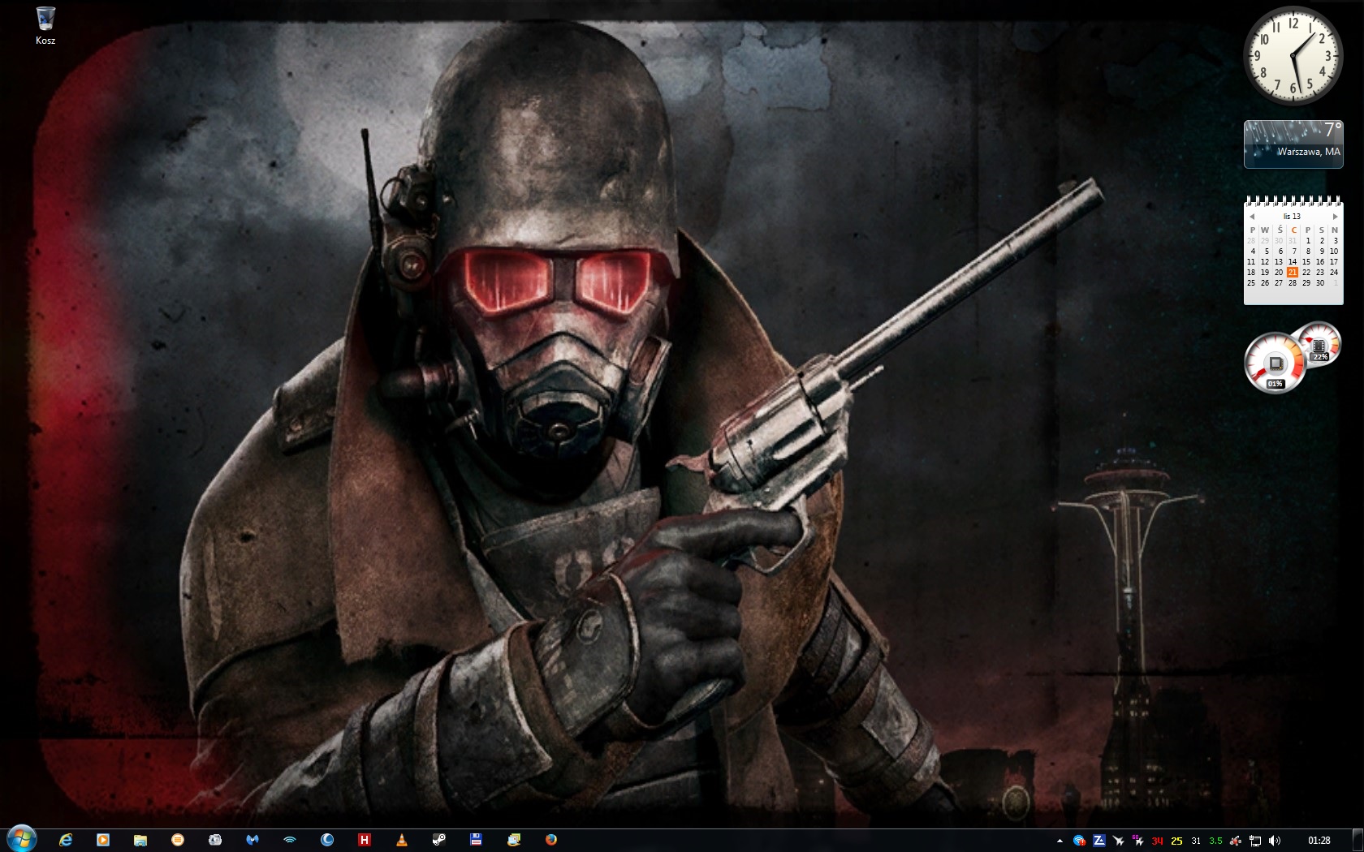Screen dimensions: 1364x852
Task: Click the Wi-Fi warning tray icon
Action: (1079, 841)
